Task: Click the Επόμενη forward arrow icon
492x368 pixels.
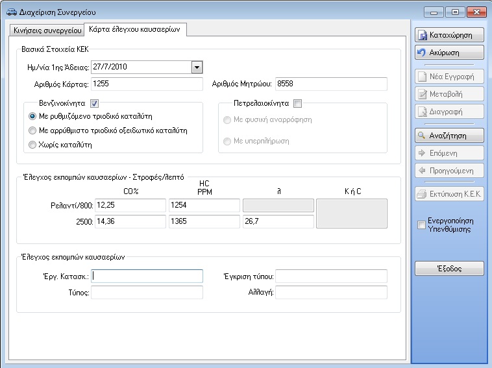Action: coord(422,153)
